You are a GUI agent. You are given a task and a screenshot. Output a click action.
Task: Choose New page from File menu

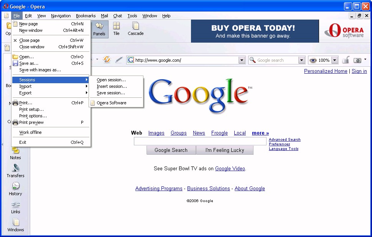point(51,24)
